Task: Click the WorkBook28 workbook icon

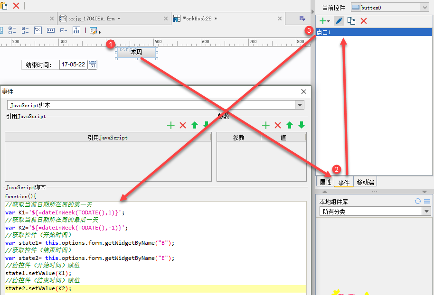Action: tap(177, 18)
